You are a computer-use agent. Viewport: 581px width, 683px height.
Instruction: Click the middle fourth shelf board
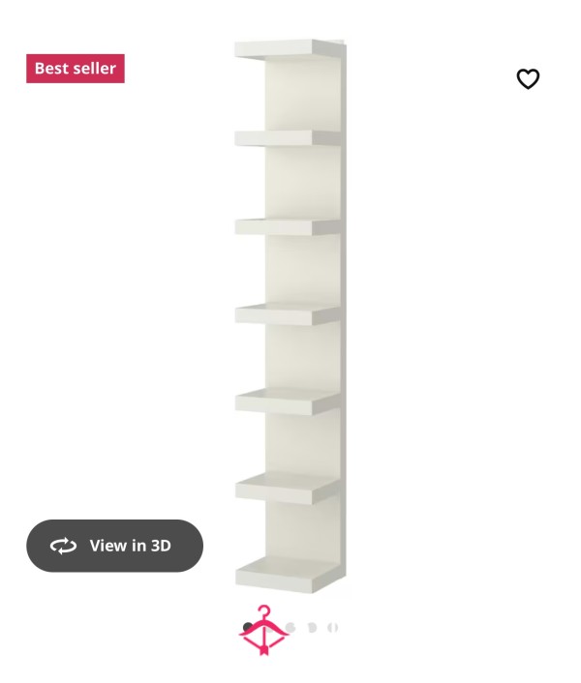click(x=288, y=314)
